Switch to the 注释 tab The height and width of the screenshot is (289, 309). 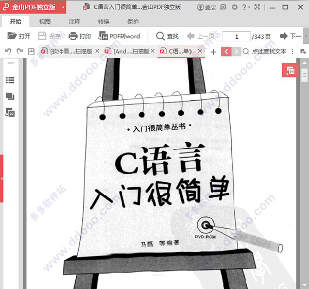tap(74, 21)
